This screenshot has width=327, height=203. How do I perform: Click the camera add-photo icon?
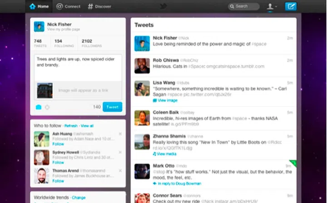(x=39, y=107)
